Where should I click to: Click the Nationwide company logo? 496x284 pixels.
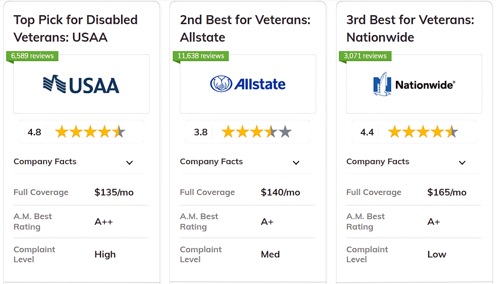(x=413, y=84)
